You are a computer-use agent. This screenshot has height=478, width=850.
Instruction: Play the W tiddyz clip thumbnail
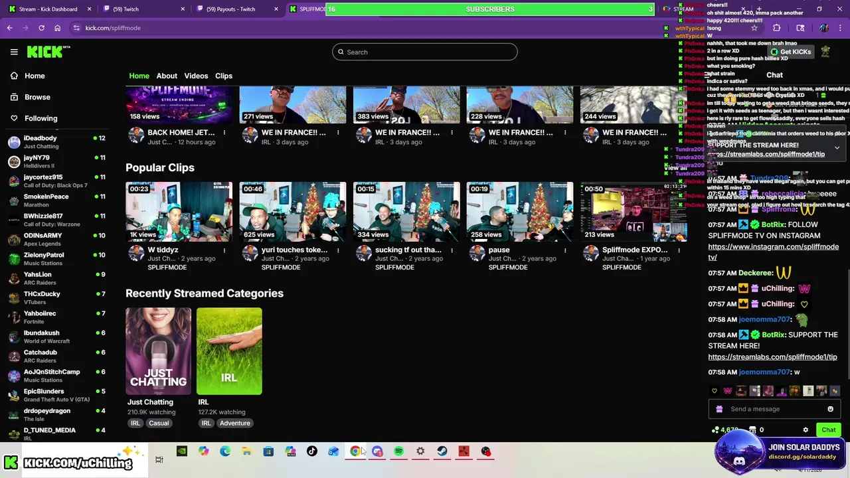tap(179, 212)
